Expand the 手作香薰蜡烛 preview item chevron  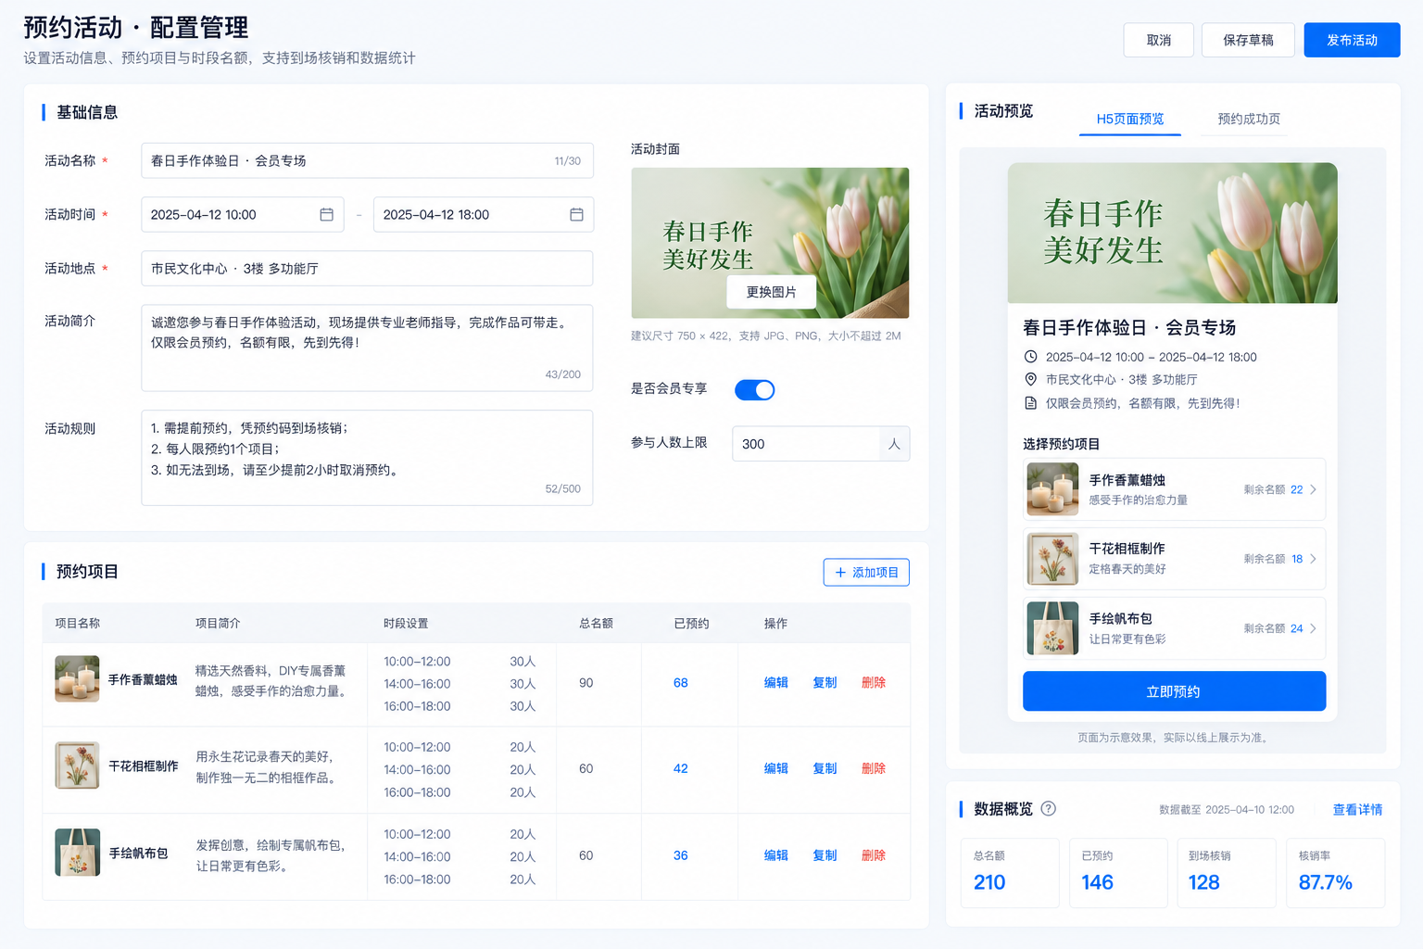(x=1313, y=489)
